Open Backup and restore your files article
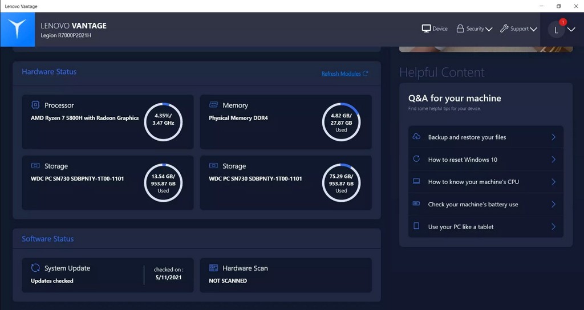Screen dimensions: 584x310 (x=486, y=137)
